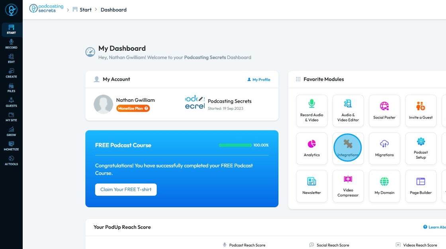Open the Edit section in sidebar
The width and height of the screenshot is (446, 249).
(11, 58)
